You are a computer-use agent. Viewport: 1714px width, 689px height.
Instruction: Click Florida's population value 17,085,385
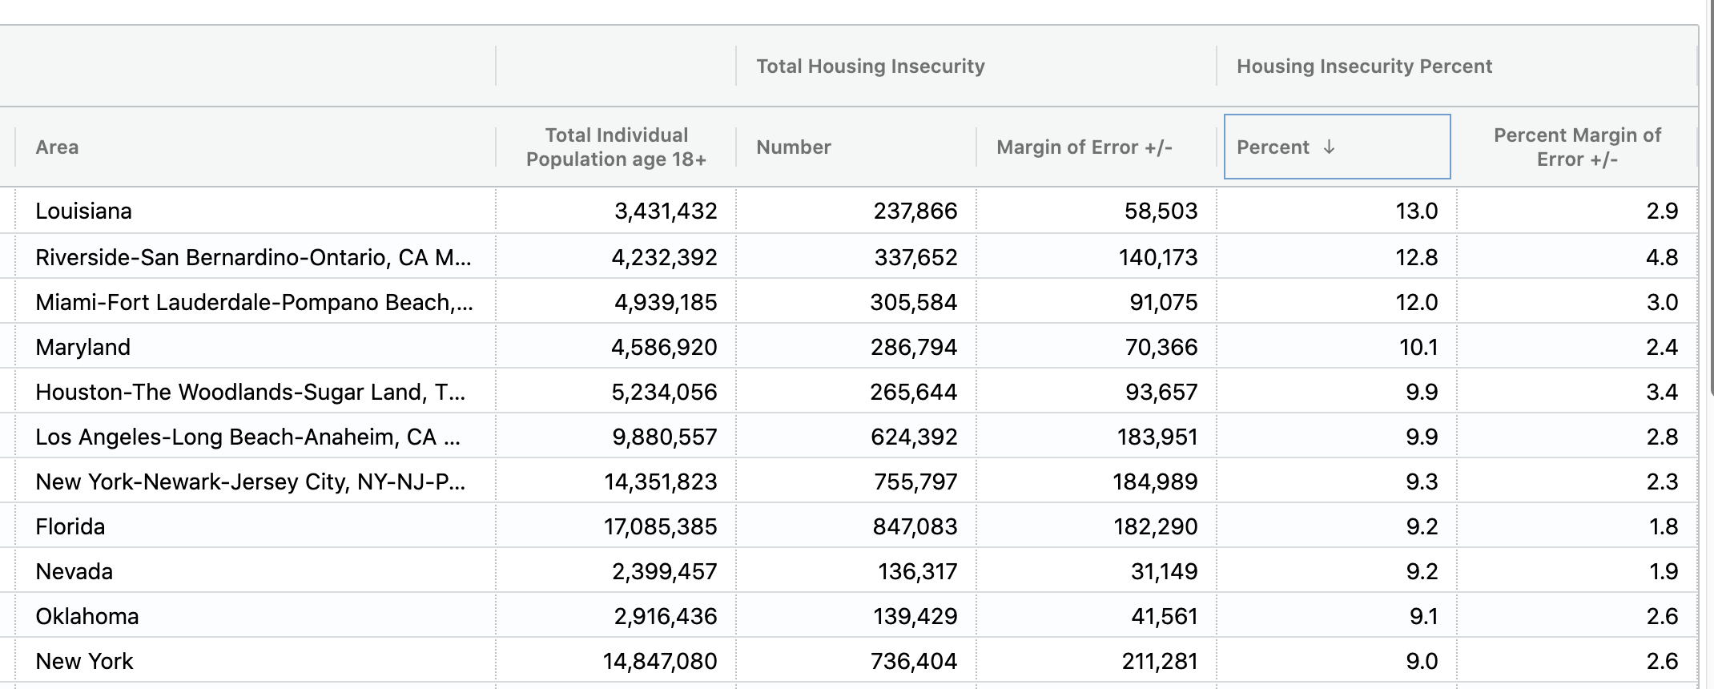point(660,526)
